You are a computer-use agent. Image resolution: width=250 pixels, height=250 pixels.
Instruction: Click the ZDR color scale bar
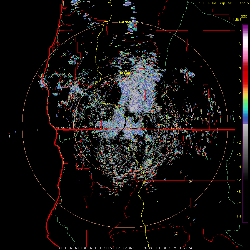[245, 123]
